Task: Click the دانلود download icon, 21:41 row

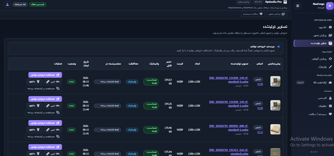Action: click(38, 129)
